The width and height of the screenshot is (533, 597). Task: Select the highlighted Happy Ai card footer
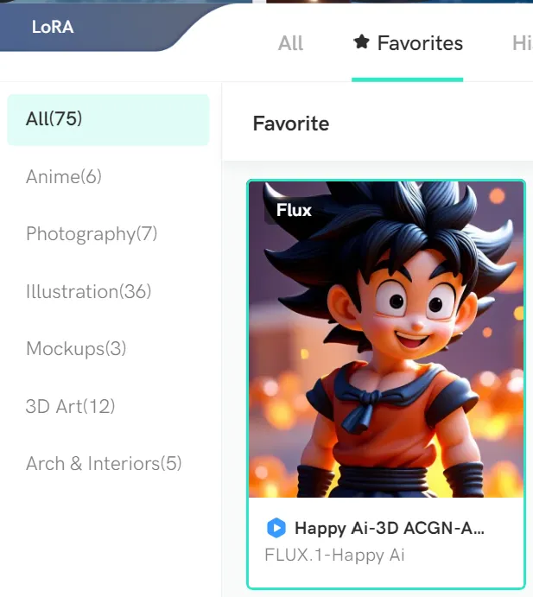click(x=386, y=543)
